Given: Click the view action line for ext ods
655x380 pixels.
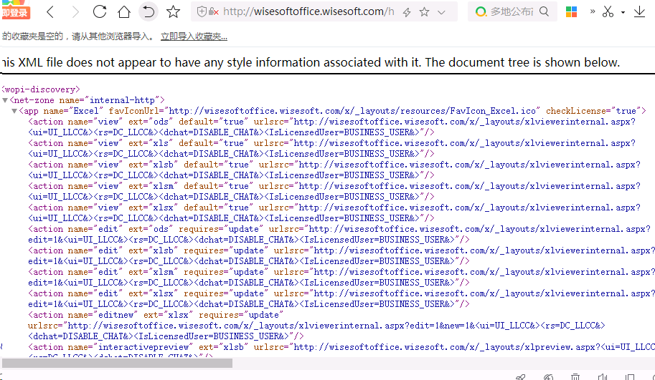Looking at the screenshot, I should [331, 122].
